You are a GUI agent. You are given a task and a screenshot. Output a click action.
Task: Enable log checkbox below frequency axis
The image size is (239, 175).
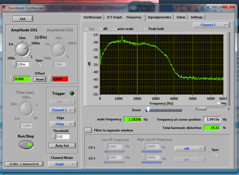tap(218, 103)
